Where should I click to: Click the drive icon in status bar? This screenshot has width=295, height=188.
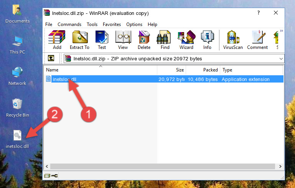[47, 176]
